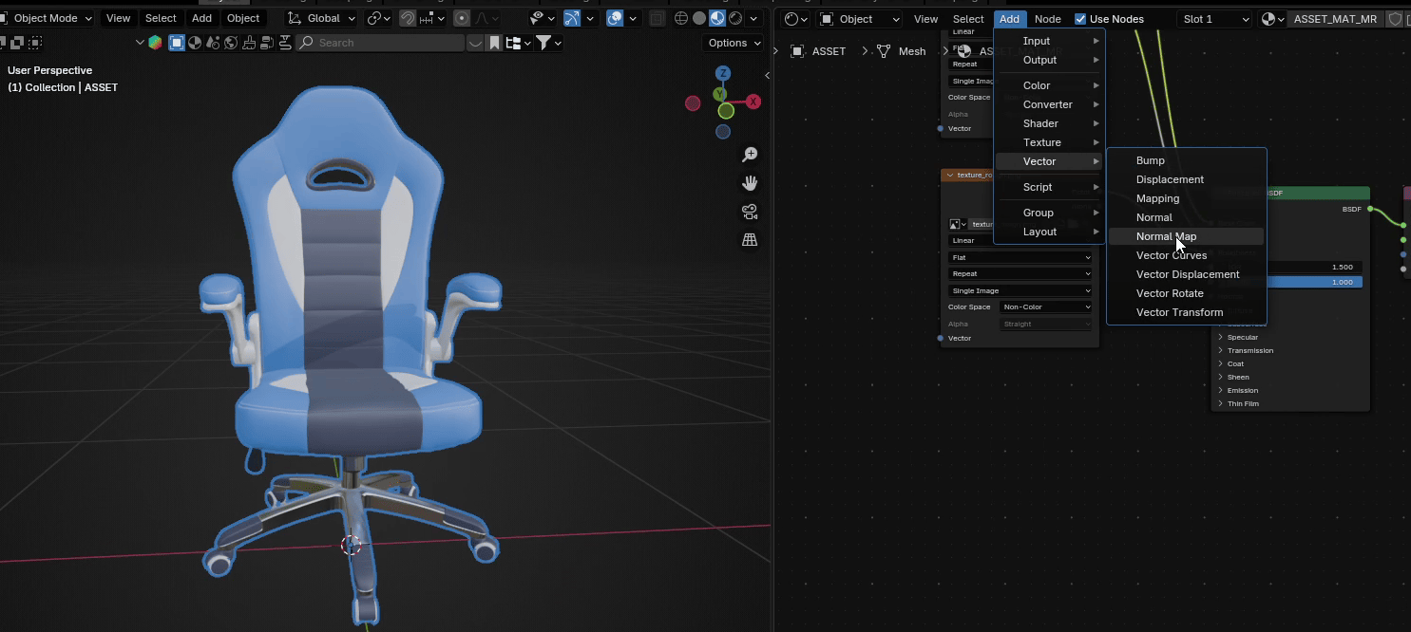
Task: Switch to orthographic view with grid icon
Action: click(750, 240)
